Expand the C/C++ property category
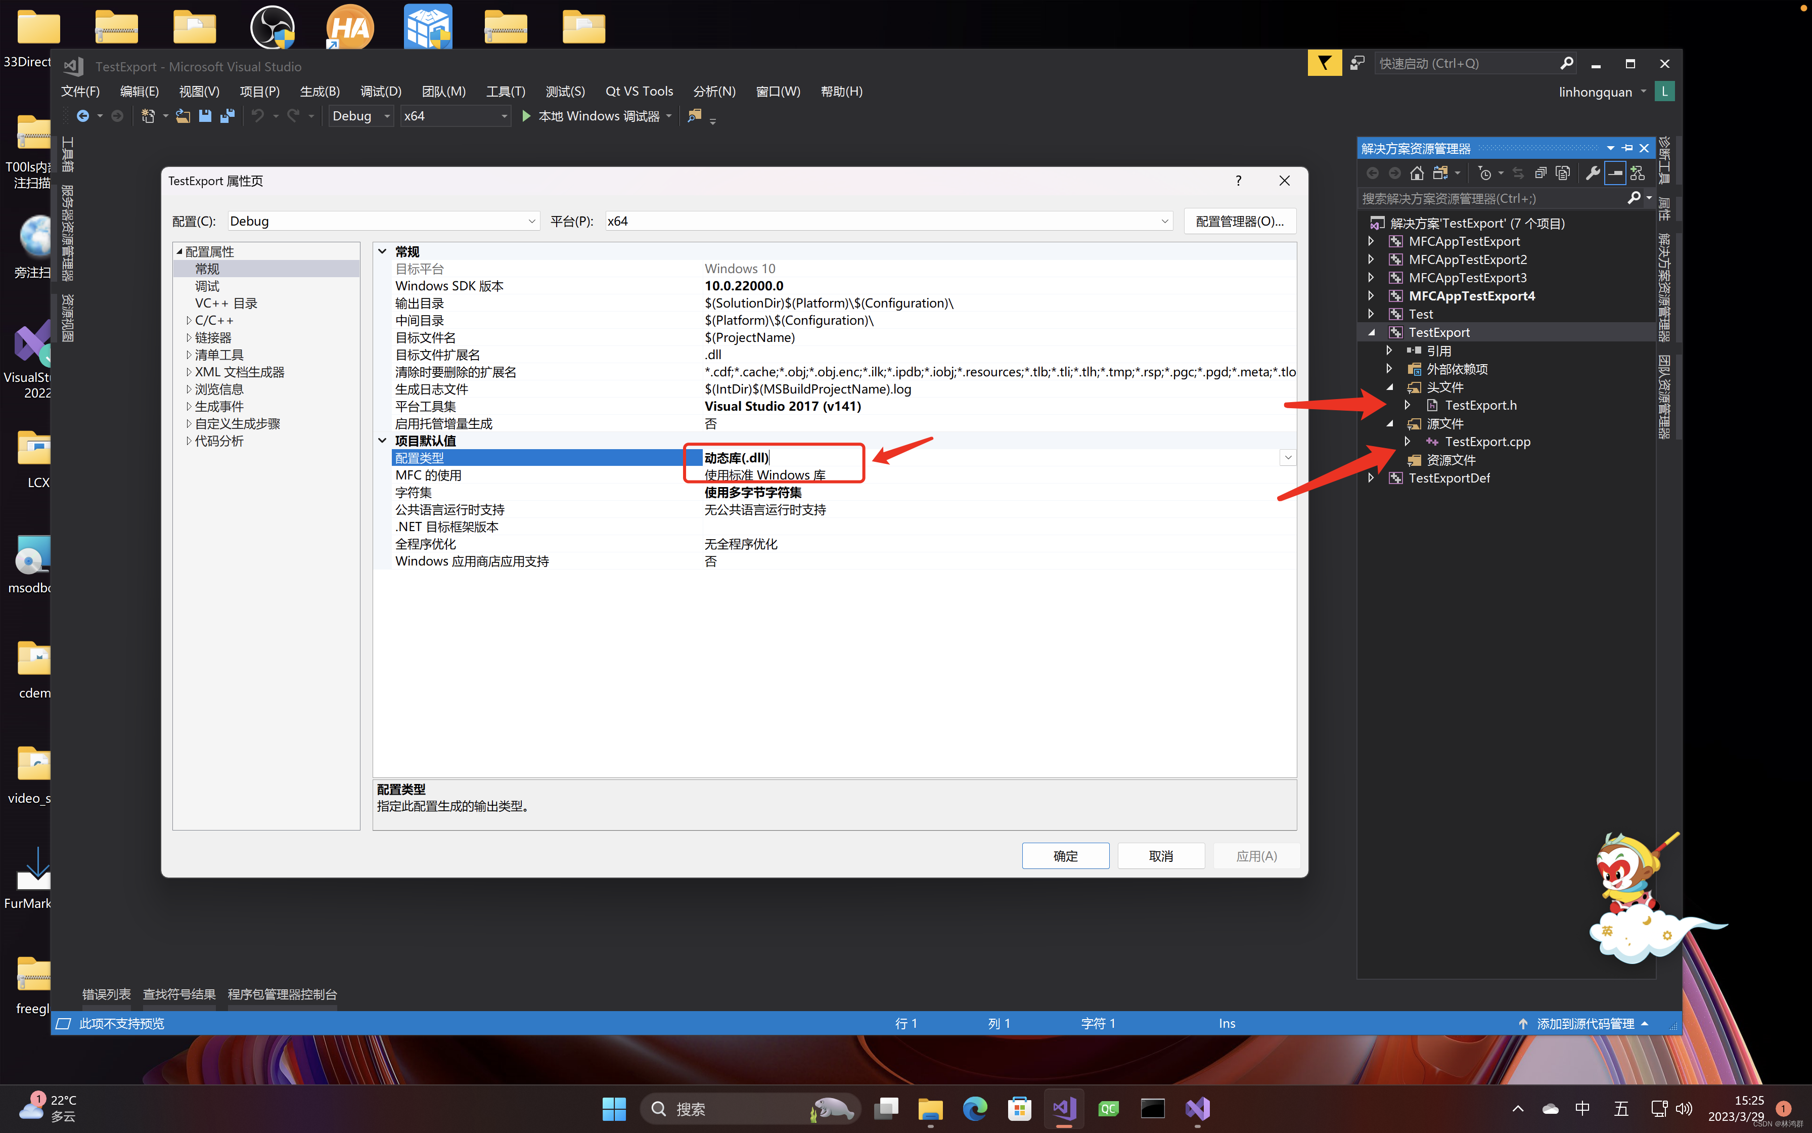Screen dimensions: 1812x1133 tap(189, 320)
